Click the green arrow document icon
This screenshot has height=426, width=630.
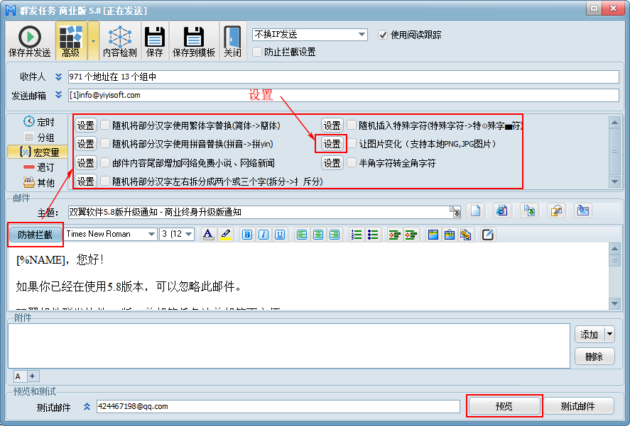tap(529, 211)
